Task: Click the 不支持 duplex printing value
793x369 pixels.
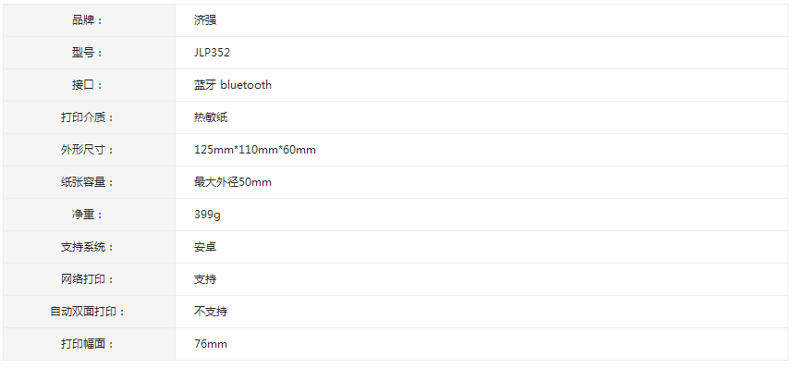Action: tap(211, 312)
